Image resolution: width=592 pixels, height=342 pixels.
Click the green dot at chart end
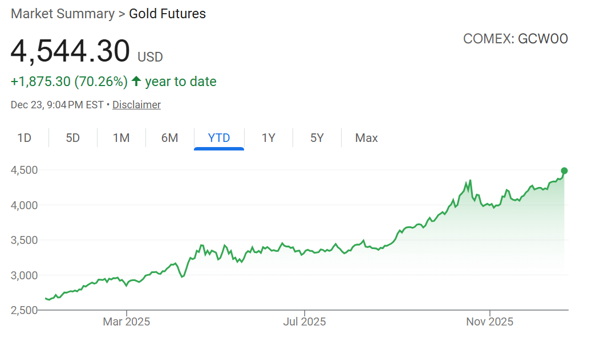click(564, 170)
